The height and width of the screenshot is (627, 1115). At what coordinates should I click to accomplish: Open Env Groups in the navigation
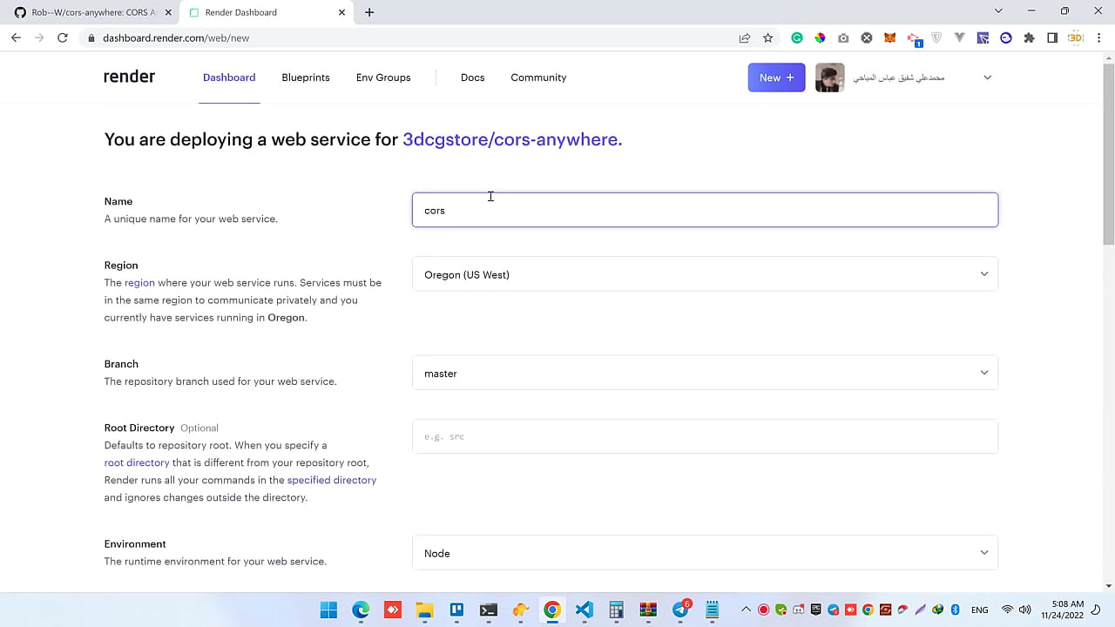coord(382,78)
